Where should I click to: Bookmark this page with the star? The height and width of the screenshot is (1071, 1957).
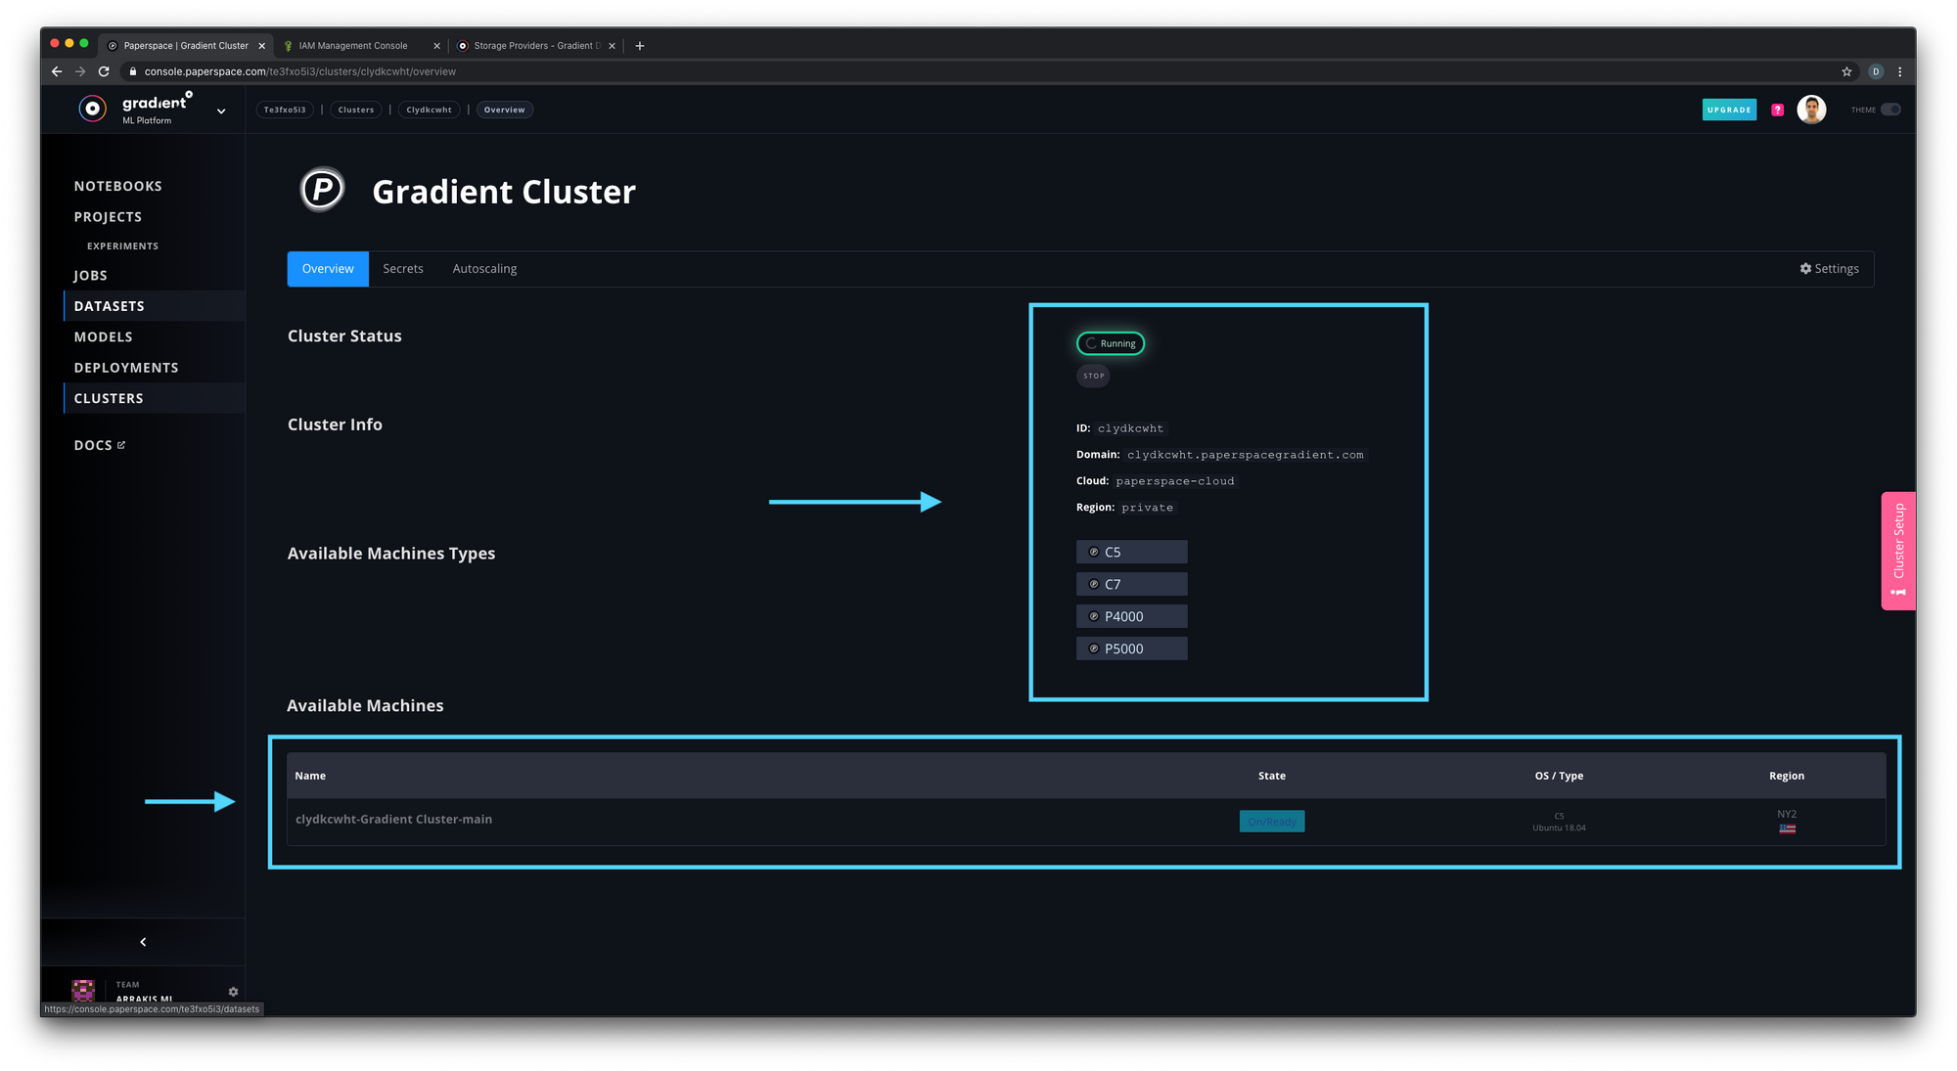click(1846, 71)
